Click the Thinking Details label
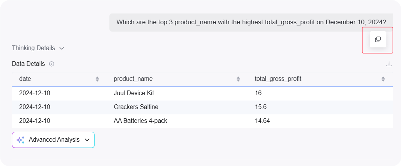 (33, 48)
